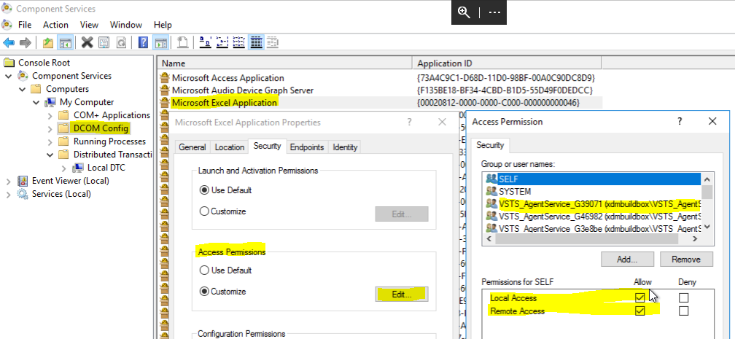
Task: Click the new document toolbar icon
Action: (x=183, y=43)
